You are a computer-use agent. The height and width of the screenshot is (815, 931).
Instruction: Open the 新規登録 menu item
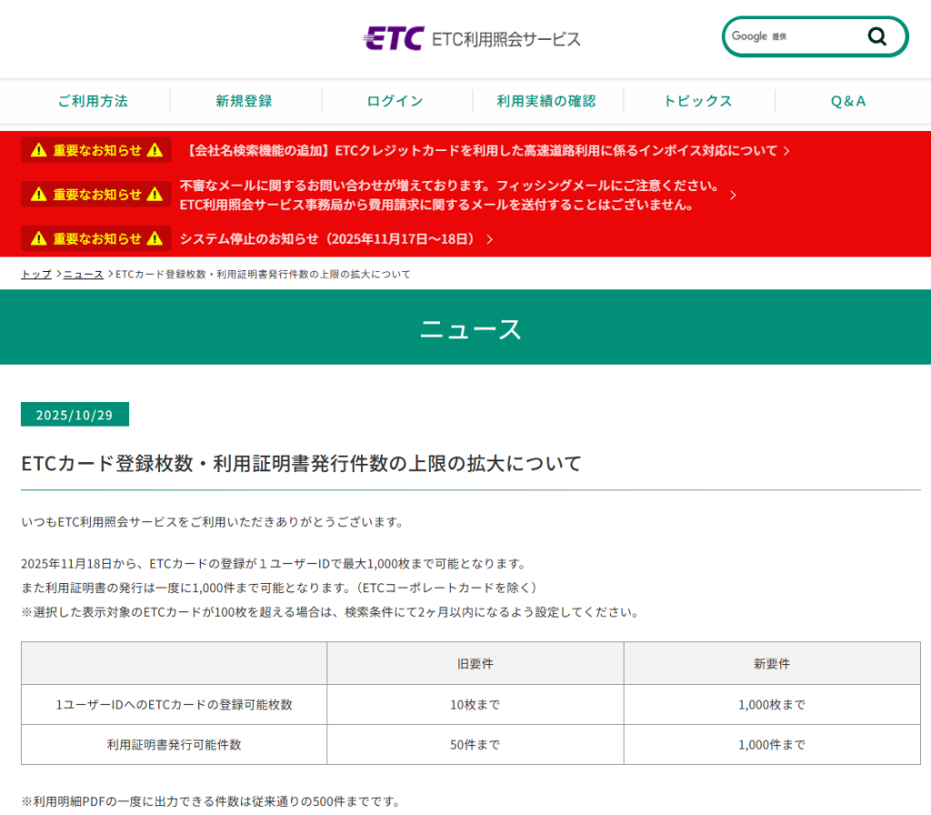(x=244, y=101)
